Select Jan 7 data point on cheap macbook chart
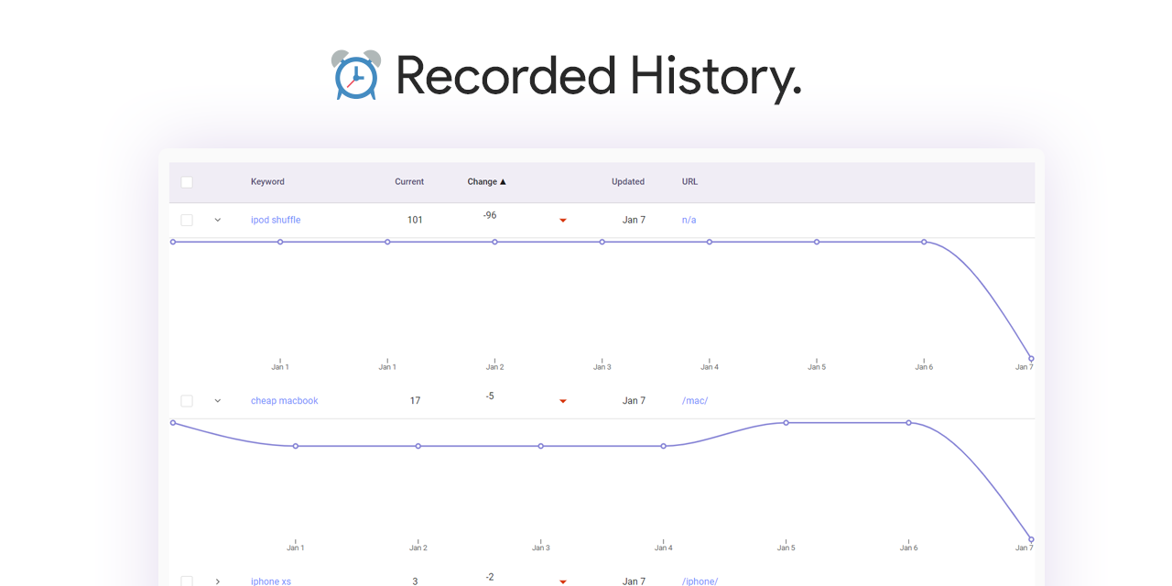This screenshot has width=1172, height=586. click(x=1031, y=539)
